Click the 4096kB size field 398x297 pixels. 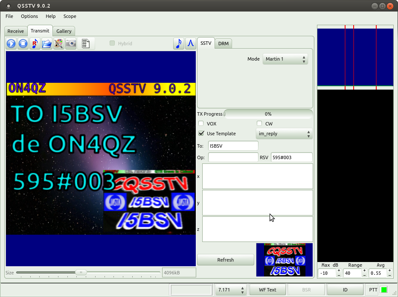click(179, 273)
